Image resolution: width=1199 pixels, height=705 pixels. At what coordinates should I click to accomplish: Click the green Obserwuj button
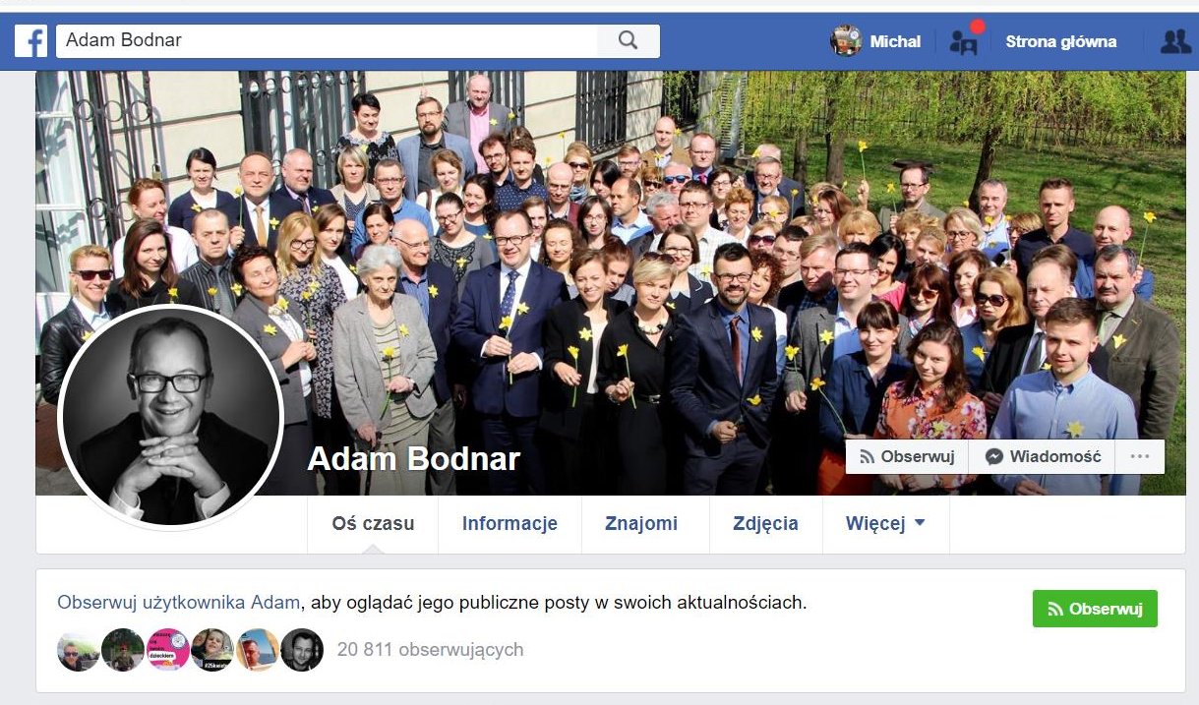pyautogui.click(x=1095, y=609)
